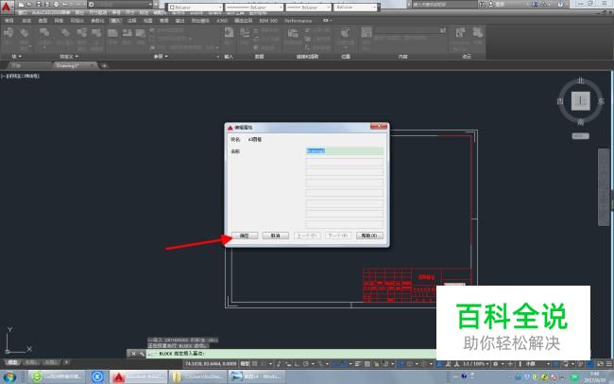Click the Save icon in Quick Access toolbar
This screenshot has height=384, width=614.
[39, 5]
